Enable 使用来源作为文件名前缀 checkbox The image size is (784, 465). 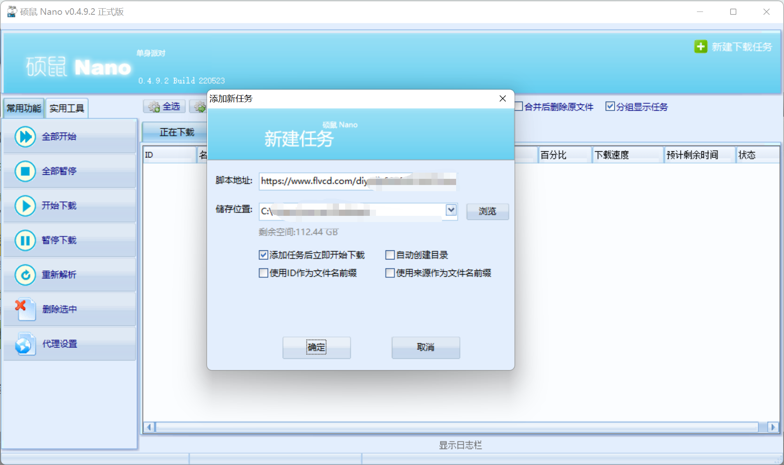tap(390, 273)
